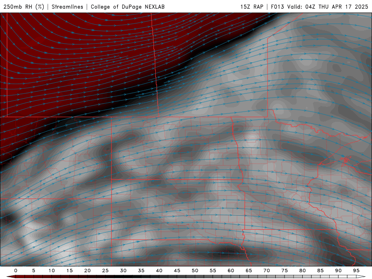Click the colorbar label '70'
This screenshot has height=279, width=372.
[266, 271]
